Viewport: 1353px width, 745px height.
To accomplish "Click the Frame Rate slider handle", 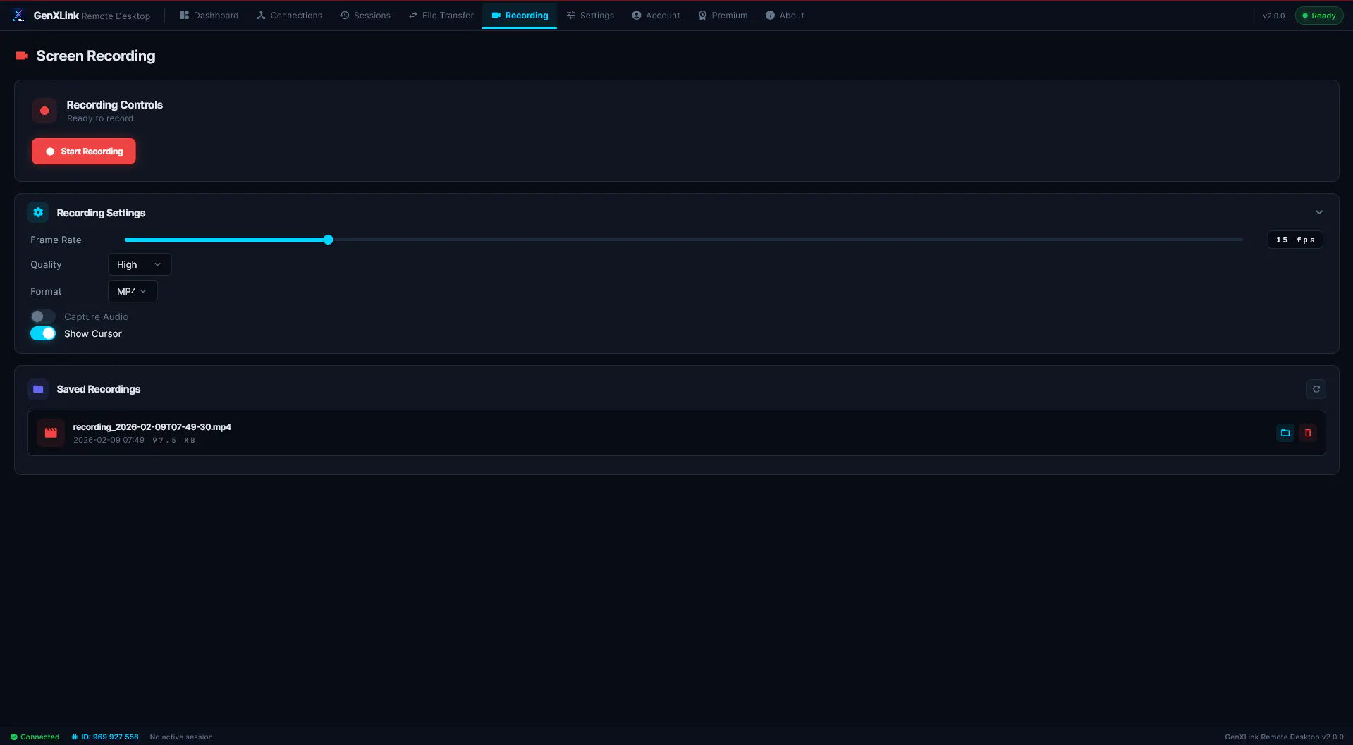I will point(328,240).
